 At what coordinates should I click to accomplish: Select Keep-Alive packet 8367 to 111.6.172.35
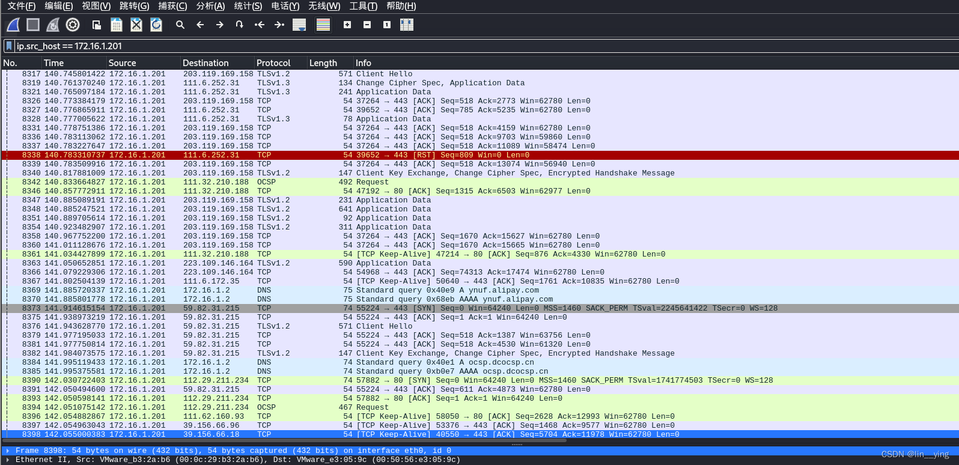click(x=479, y=281)
